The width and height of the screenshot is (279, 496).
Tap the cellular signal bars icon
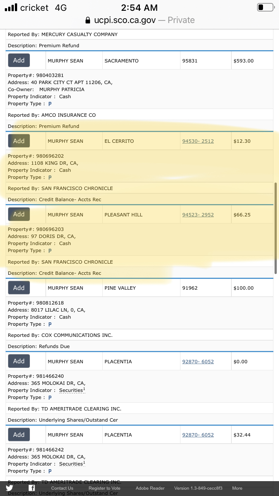click(x=11, y=7)
